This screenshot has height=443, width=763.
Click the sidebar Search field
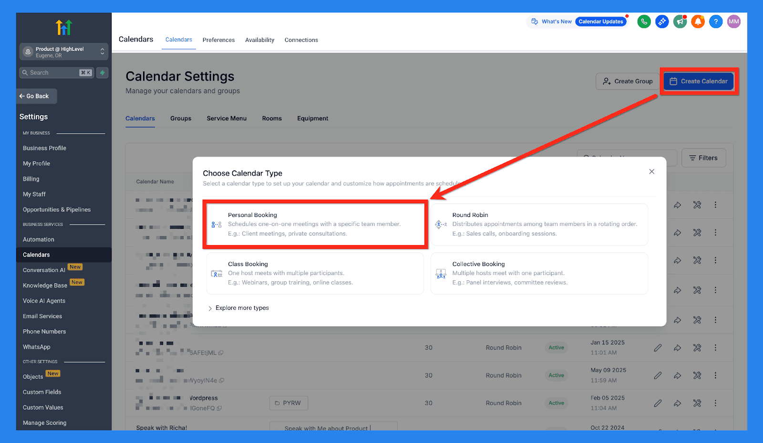[x=57, y=73]
